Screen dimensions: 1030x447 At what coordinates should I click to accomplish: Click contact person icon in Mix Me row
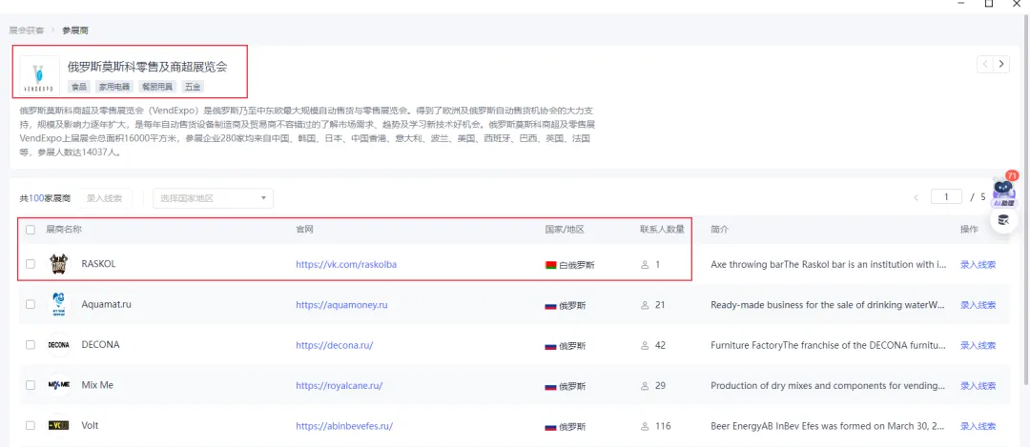[x=645, y=386]
